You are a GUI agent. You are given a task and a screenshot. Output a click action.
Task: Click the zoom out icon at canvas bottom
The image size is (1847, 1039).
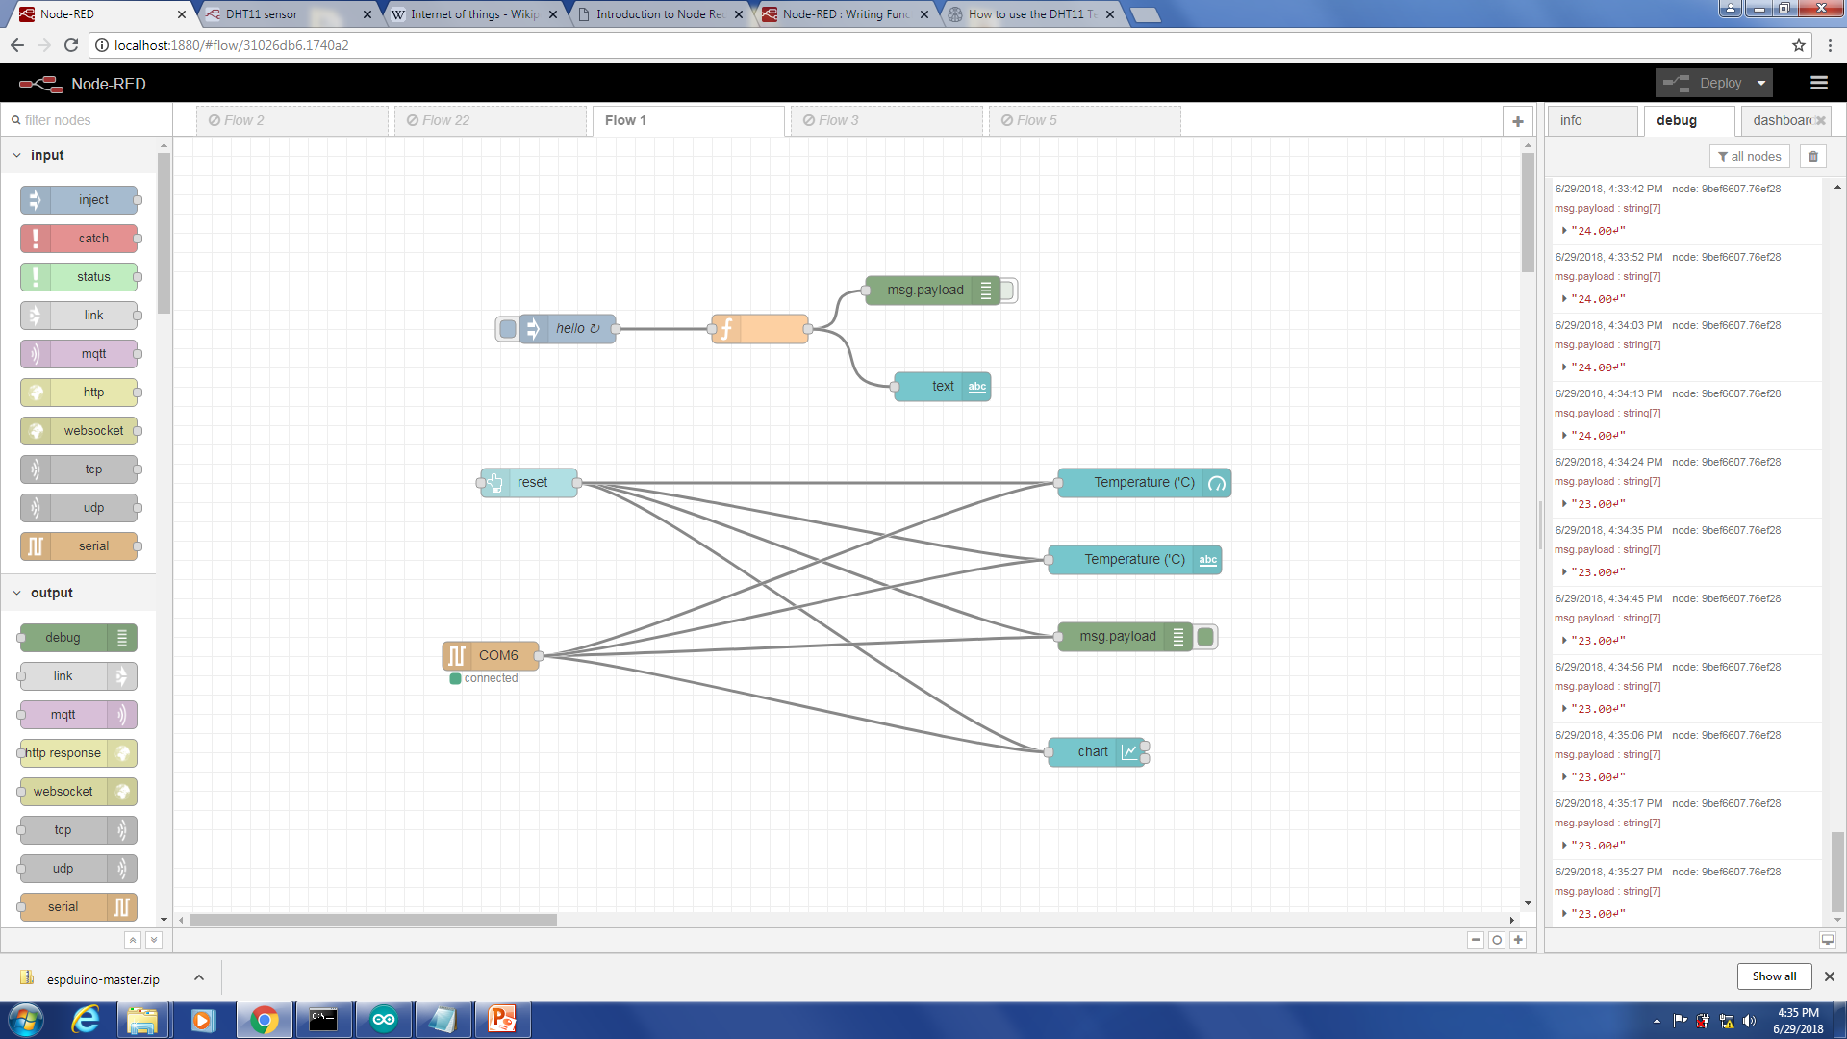pos(1476,940)
